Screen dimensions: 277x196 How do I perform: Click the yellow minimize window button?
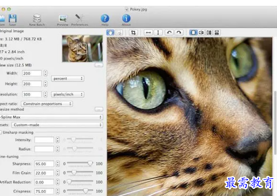[x=3, y=9]
